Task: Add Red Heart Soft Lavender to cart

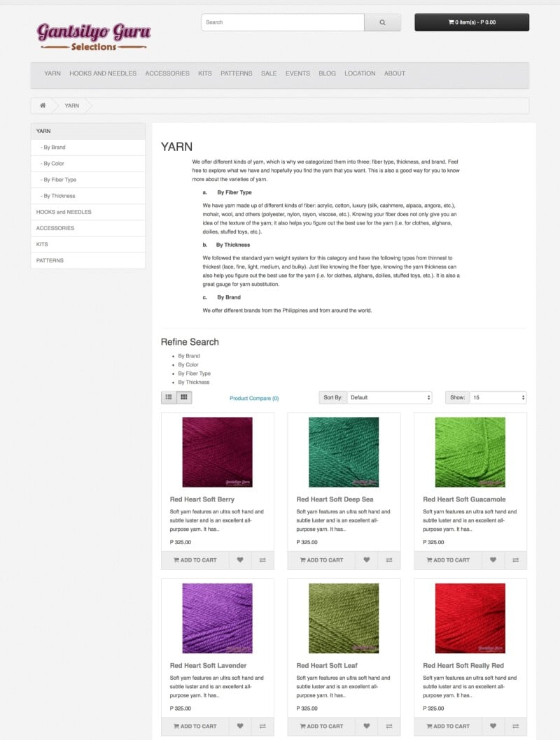Action: point(195,726)
